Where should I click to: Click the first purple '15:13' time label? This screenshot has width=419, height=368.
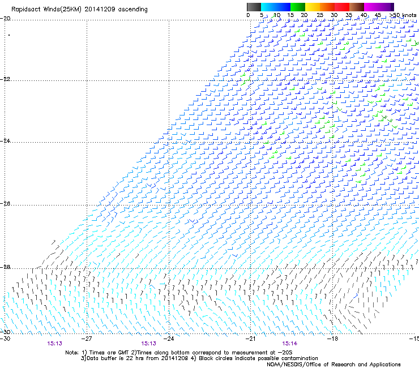pyautogui.click(x=55, y=344)
